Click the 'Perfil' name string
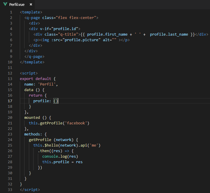Screen dimensions: 210x193 tap(48, 84)
